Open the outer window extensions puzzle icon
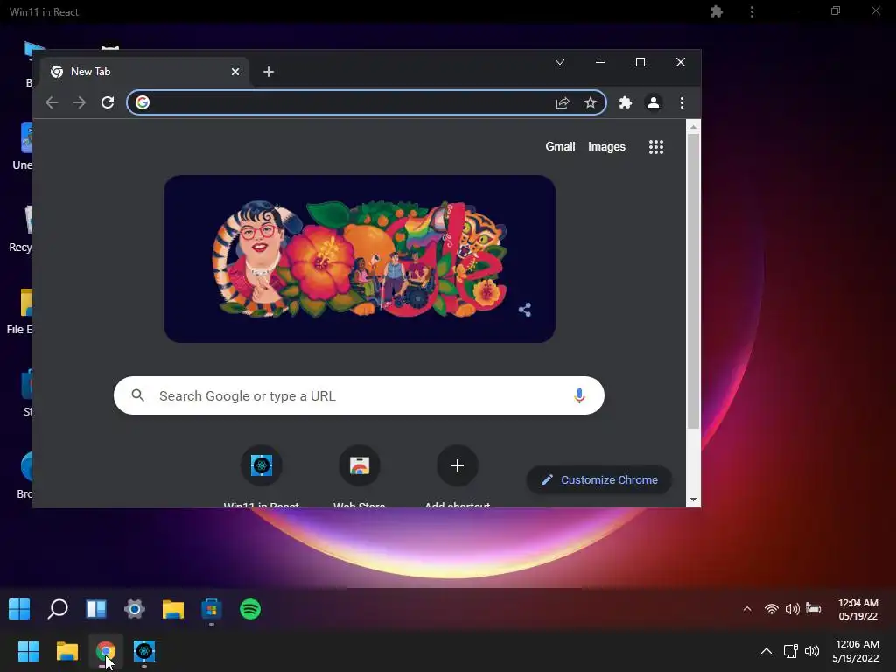The image size is (896, 672). [717, 11]
